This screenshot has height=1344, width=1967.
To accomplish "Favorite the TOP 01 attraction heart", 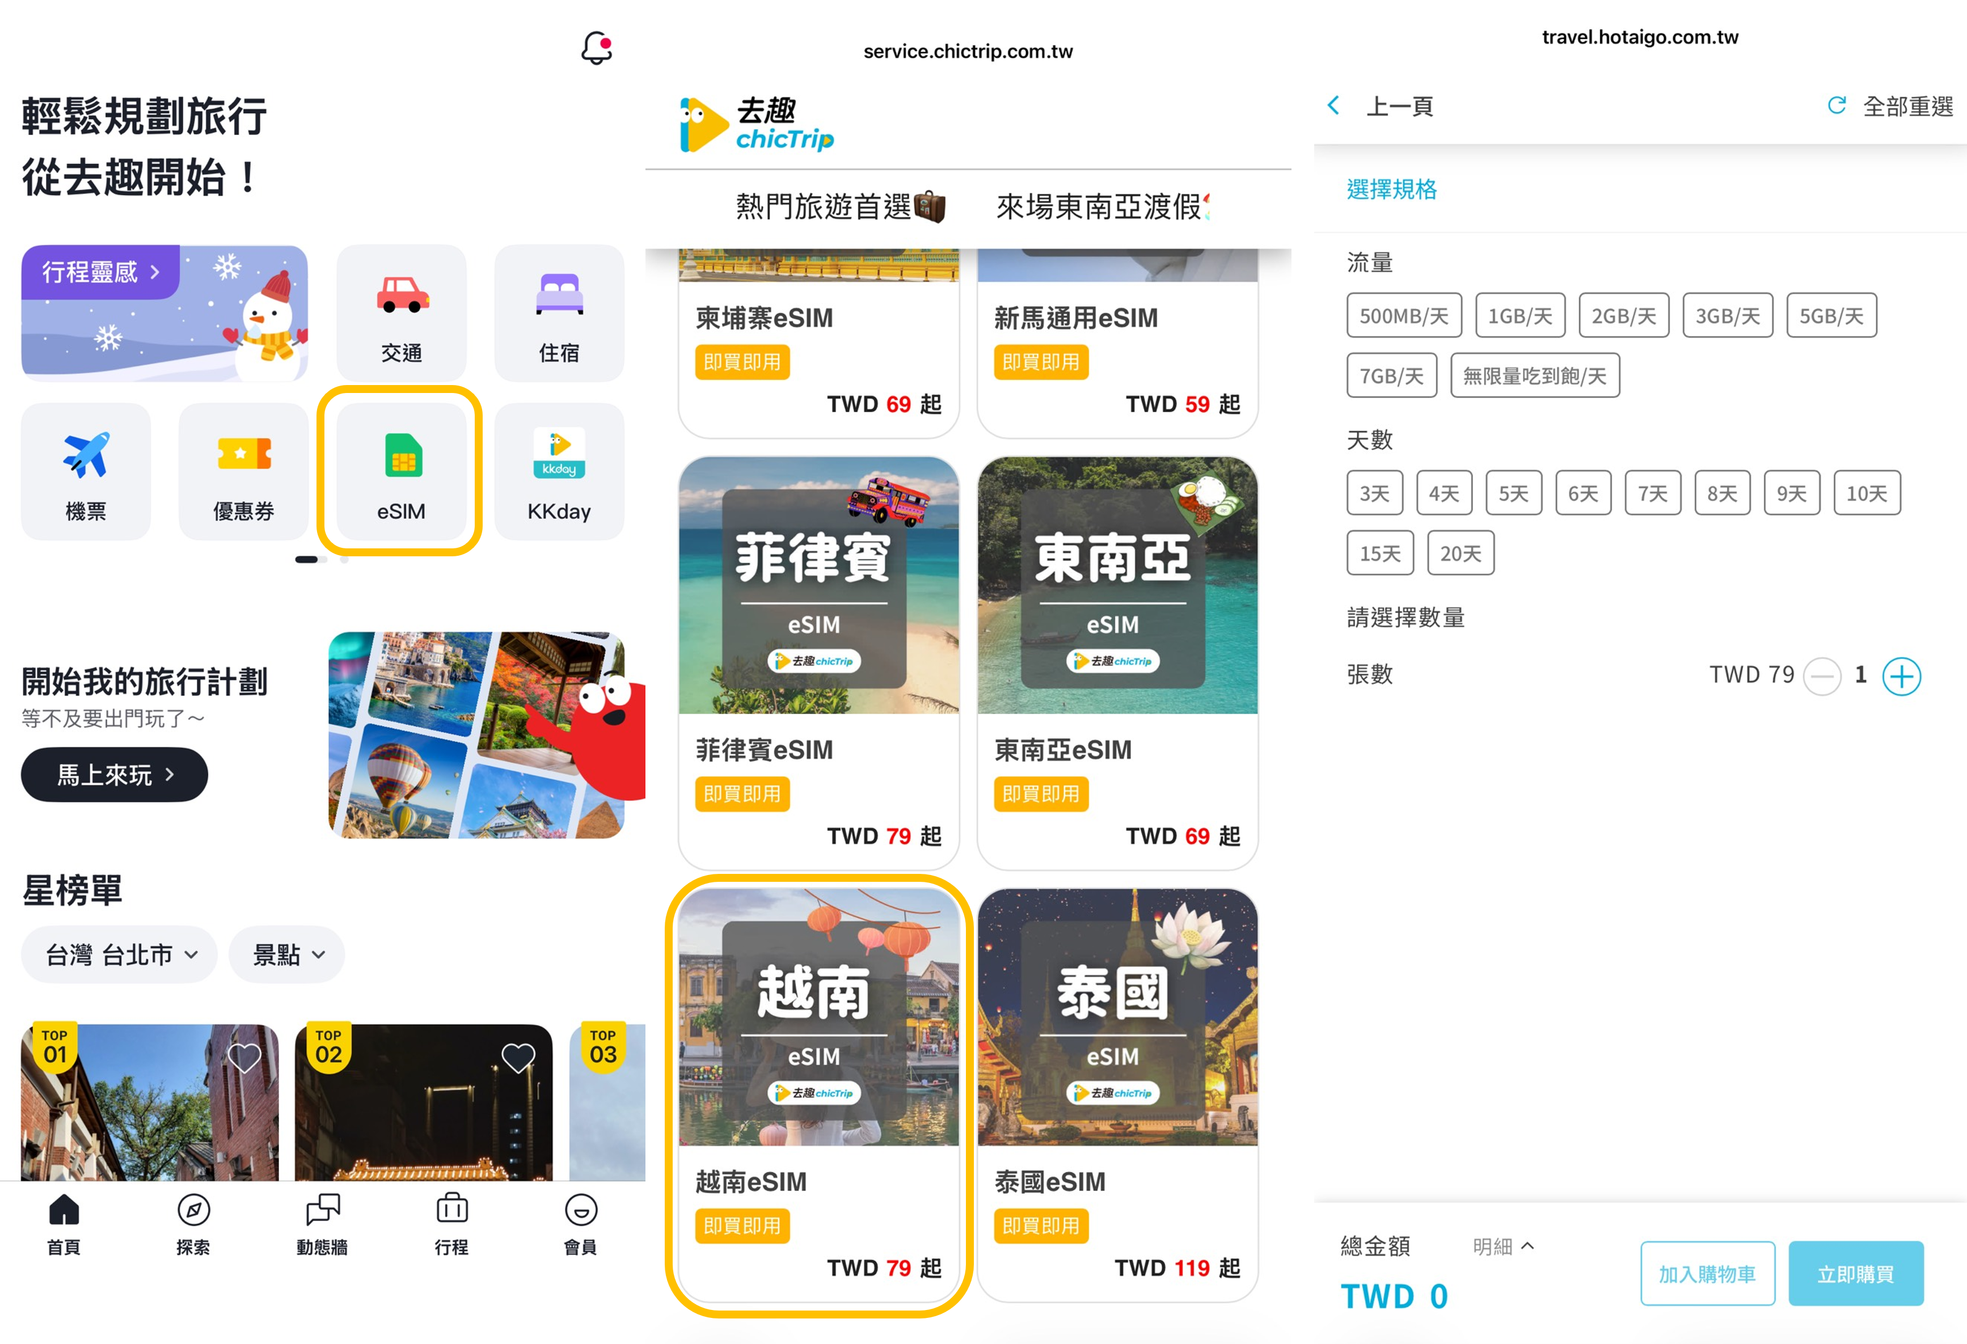I will click(244, 1057).
